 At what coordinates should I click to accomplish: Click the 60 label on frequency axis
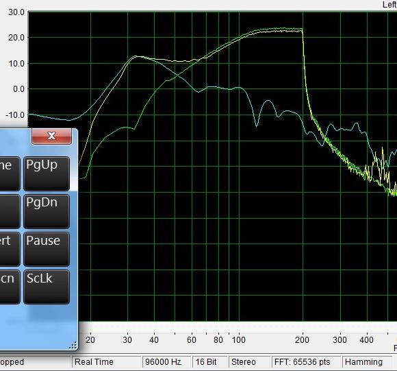[x=192, y=340]
